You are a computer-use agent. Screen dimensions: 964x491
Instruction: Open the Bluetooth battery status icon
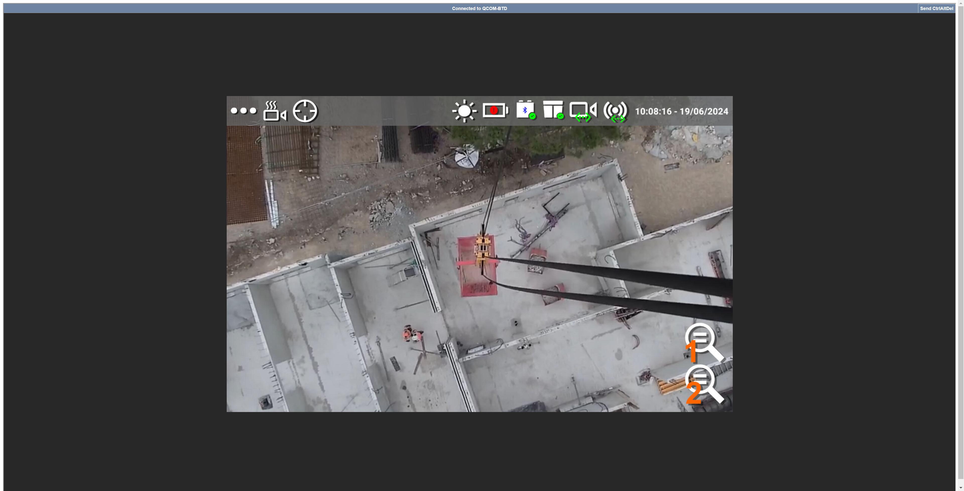[x=526, y=110]
